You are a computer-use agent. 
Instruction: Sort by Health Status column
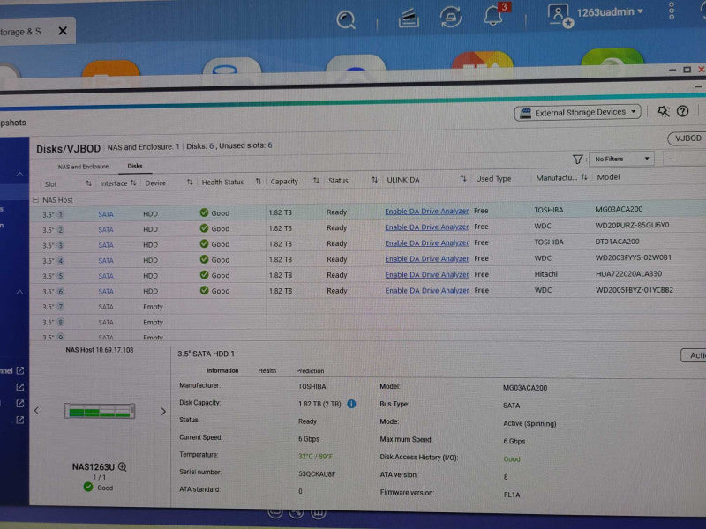[x=259, y=182]
